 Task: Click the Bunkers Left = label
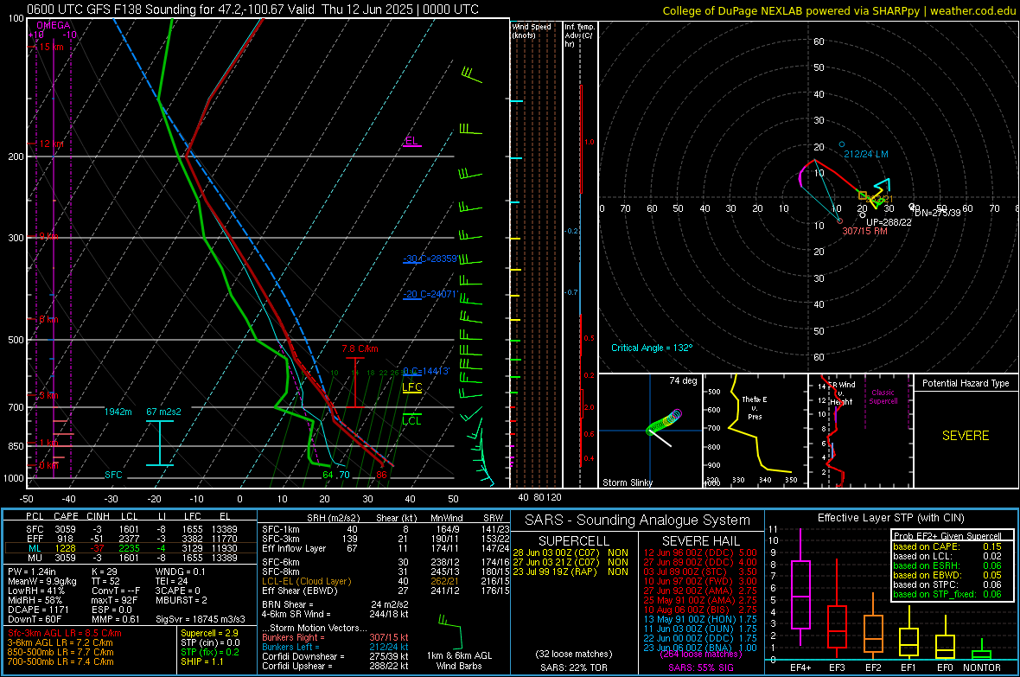pyautogui.click(x=290, y=647)
